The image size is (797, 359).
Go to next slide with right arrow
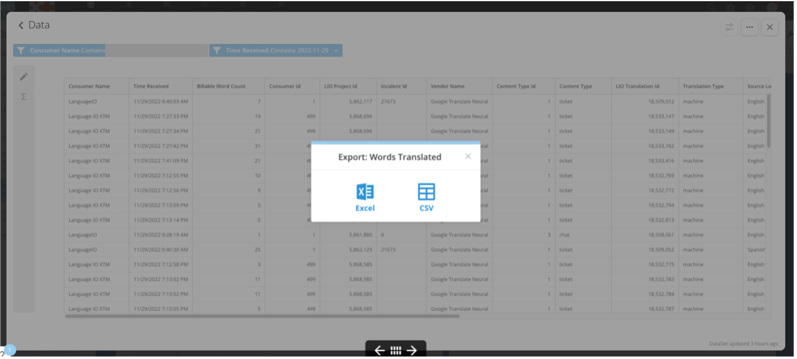(x=412, y=351)
